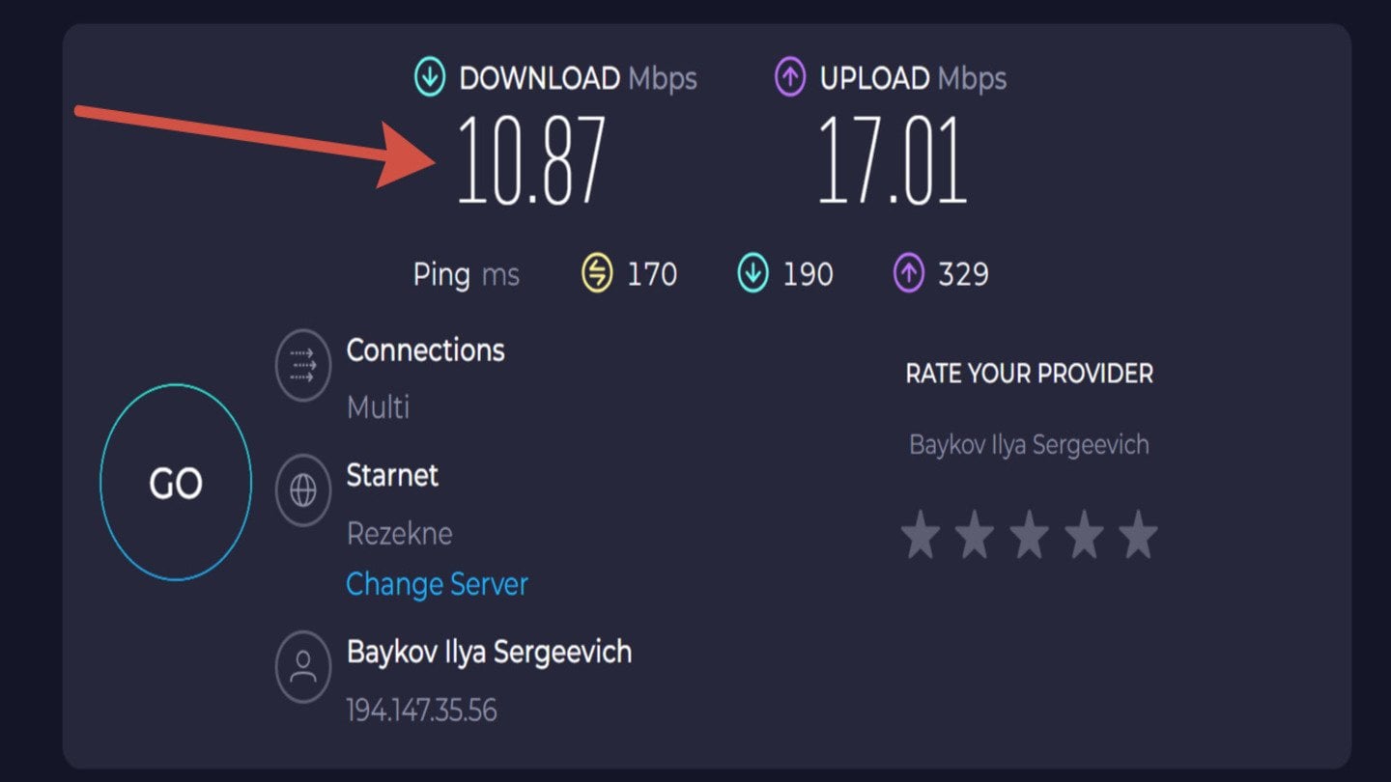Click the download arrow icon beside DOWNLOAD

pyautogui.click(x=430, y=78)
